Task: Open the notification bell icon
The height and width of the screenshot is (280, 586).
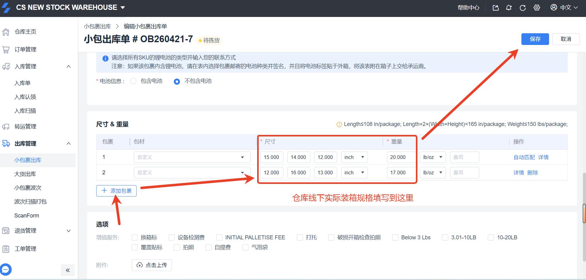Action: 509,8
